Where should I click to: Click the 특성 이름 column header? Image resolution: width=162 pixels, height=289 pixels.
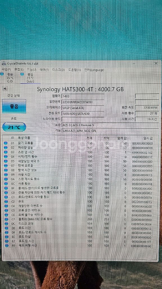pyautogui.click(x=24, y=138)
